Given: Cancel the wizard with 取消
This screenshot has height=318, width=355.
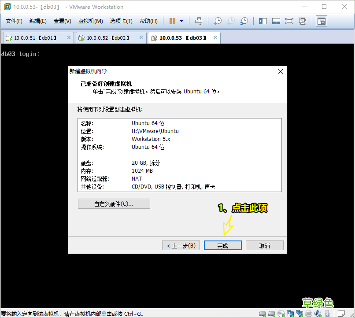Looking at the screenshot, I should (x=264, y=246).
